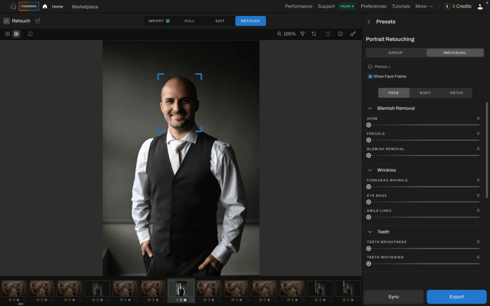Toggle the before/after compare icon
Viewport: 490px width, 306px height.
pyautogui.click(x=328, y=34)
